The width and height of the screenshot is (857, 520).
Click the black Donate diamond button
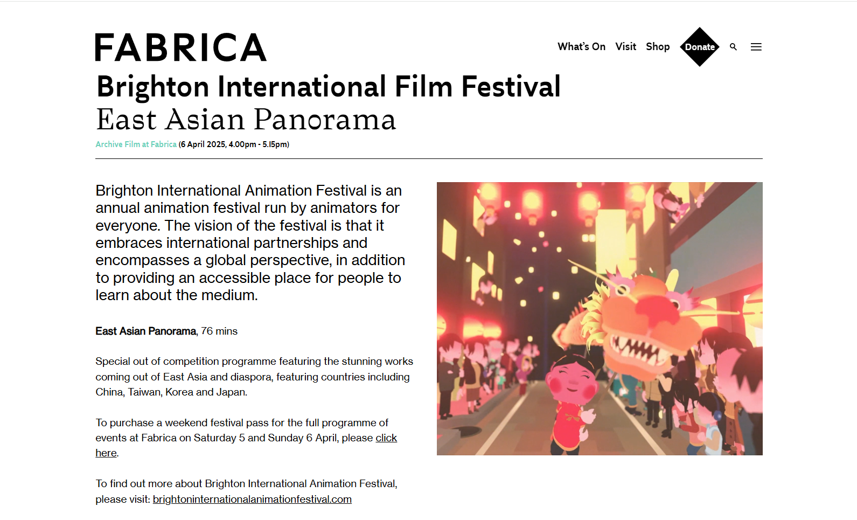point(700,47)
